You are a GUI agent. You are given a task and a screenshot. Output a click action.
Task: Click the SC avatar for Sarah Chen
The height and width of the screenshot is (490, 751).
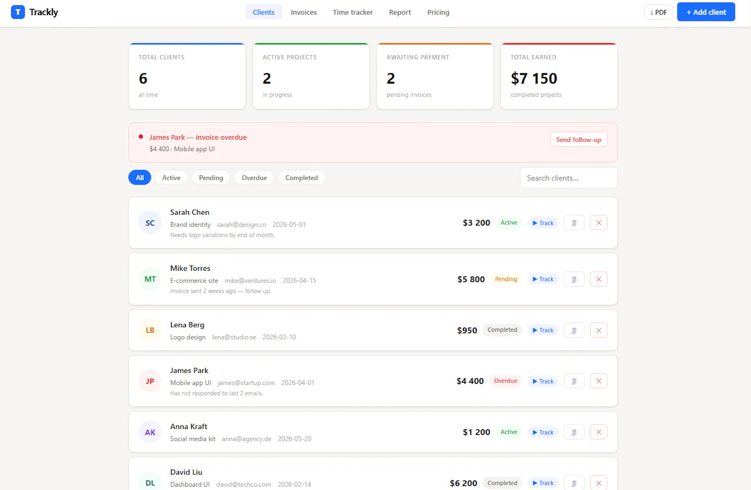[x=150, y=223]
